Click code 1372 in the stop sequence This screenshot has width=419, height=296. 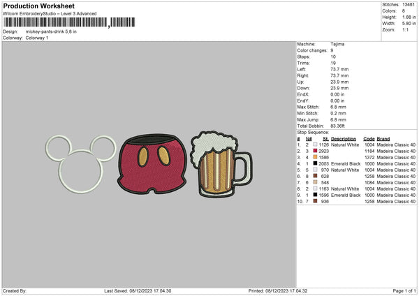(x=369, y=157)
